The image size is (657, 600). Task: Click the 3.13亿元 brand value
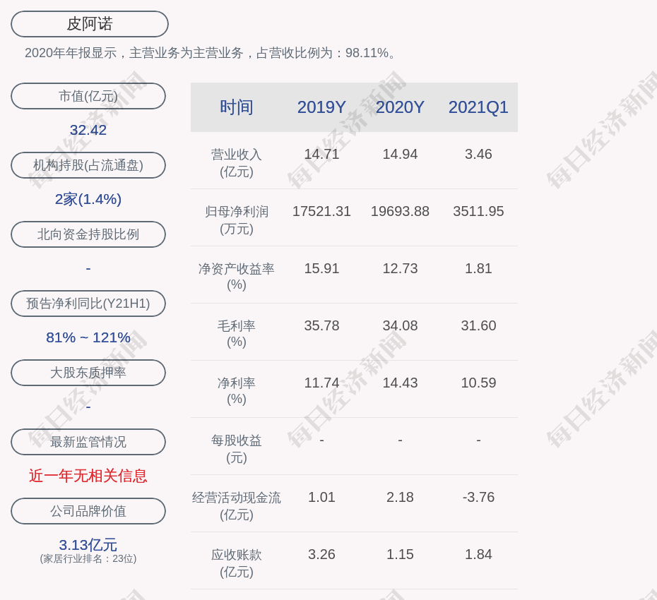88,545
